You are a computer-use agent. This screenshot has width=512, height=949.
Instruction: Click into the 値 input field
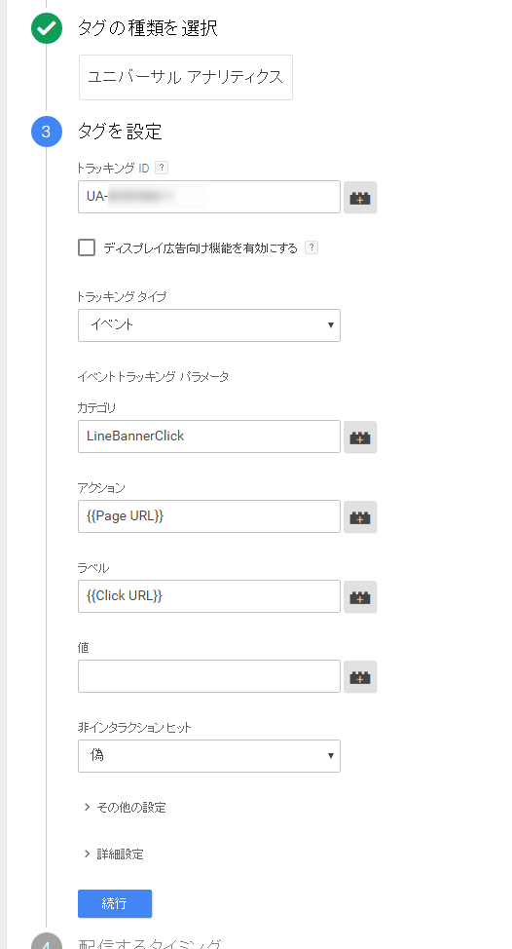point(209,676)
